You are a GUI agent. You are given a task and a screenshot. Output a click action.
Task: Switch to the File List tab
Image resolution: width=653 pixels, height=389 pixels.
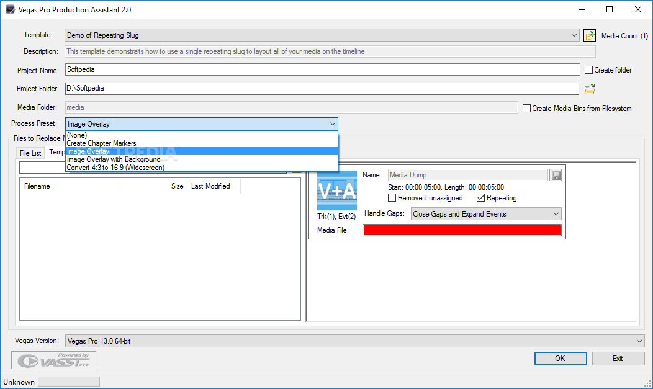coord(30,153)
